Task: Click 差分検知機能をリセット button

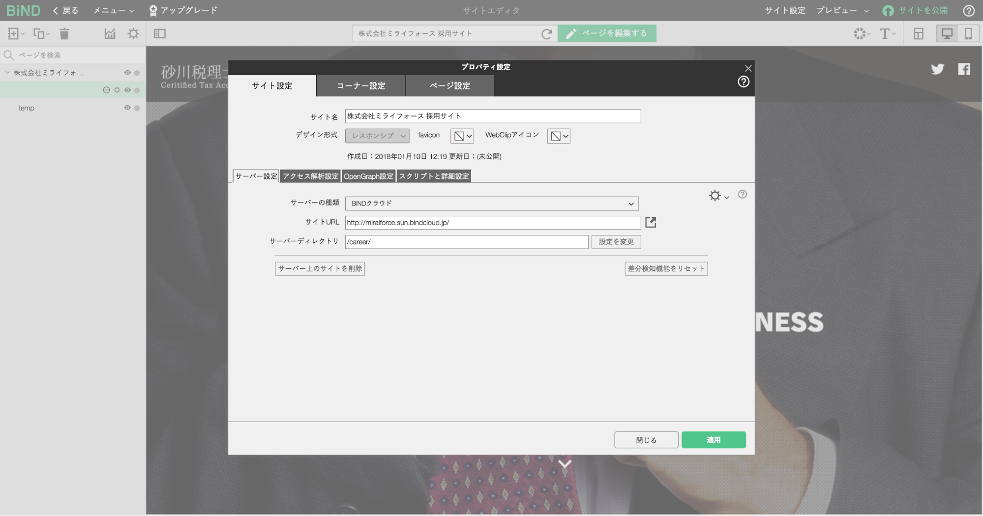Action: point(666,269)
